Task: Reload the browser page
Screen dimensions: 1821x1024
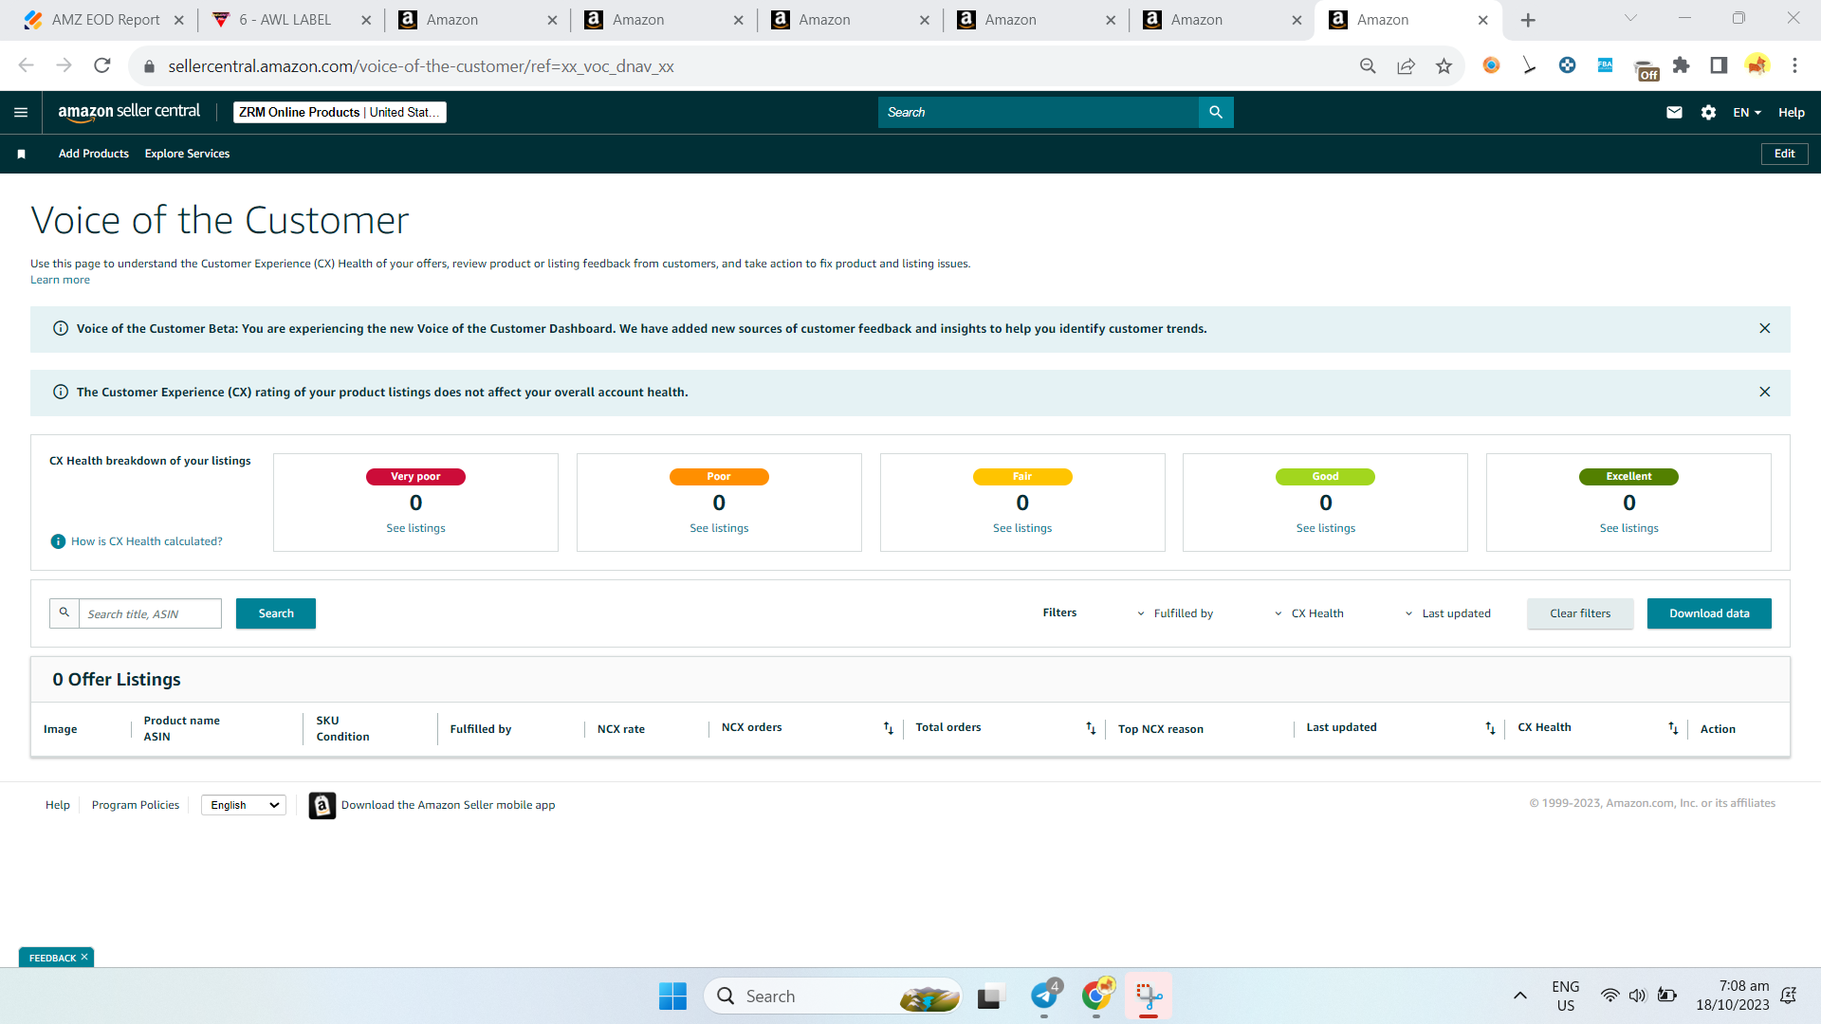Action: pos(102,65)
